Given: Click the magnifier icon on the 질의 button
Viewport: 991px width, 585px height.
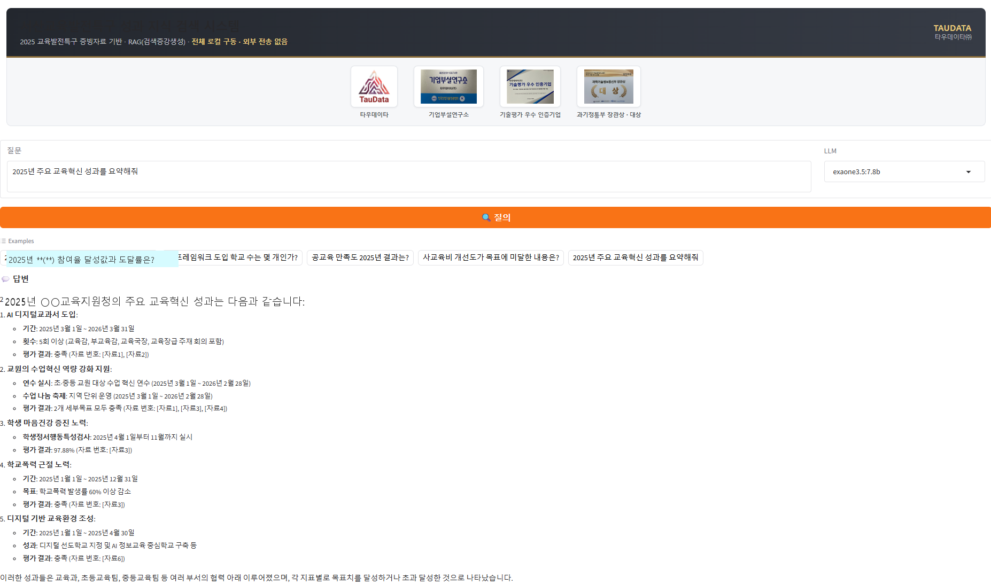Looking at the screenshot, I should tap(486, 217).
